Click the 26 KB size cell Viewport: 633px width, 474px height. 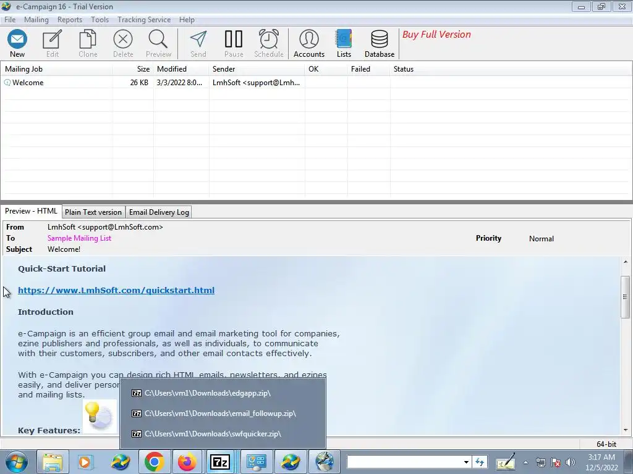(x=139, y=83)
